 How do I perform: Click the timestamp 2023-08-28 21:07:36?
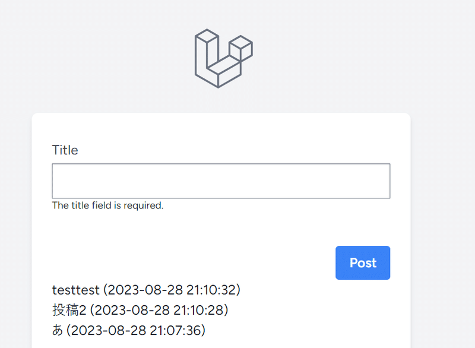tap(136, 330)
